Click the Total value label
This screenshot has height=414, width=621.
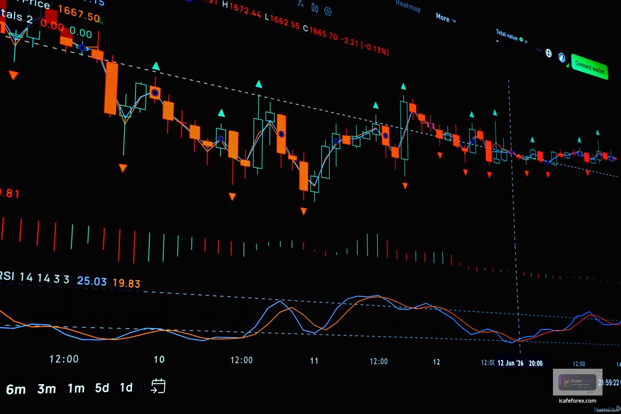point(507,35)
